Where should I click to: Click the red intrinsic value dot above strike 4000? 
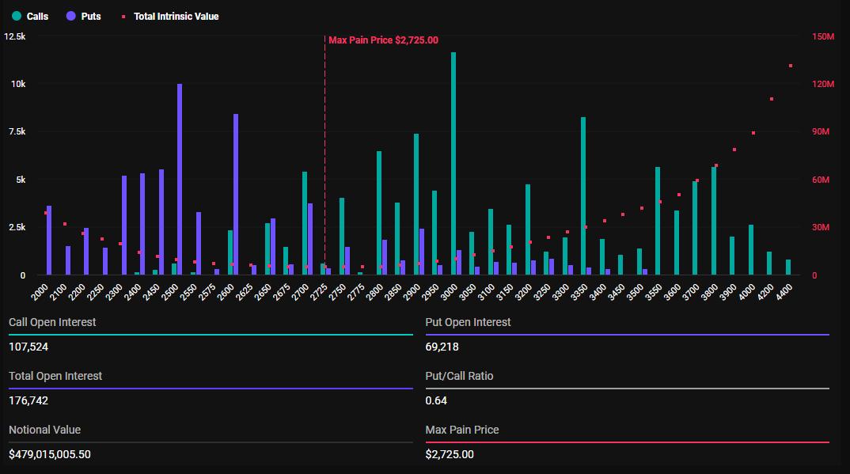coord(753,133)
